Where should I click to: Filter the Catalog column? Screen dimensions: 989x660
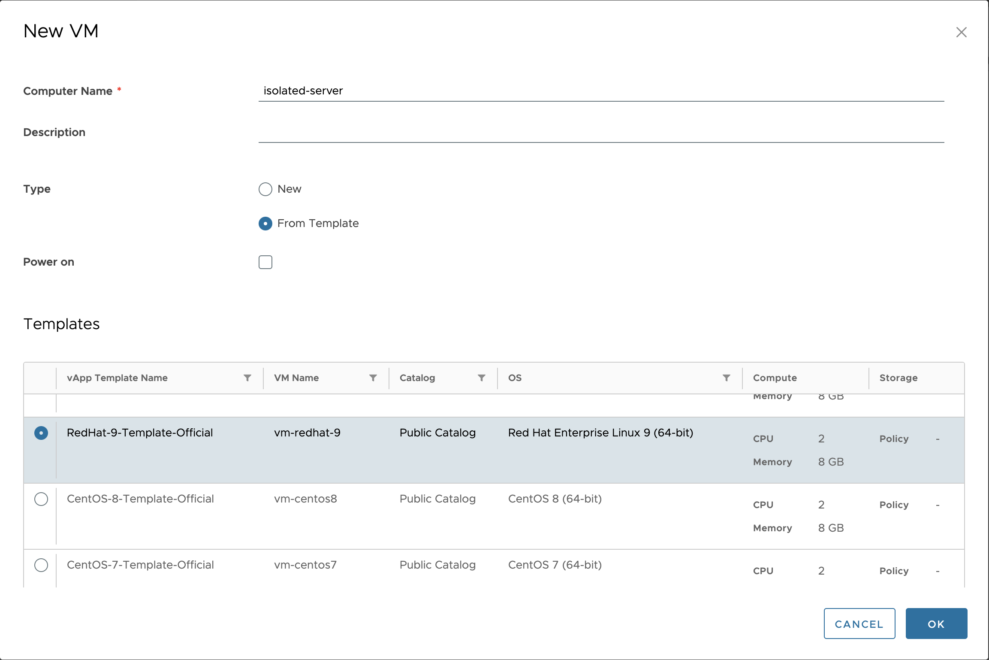(x=482, y=378)
